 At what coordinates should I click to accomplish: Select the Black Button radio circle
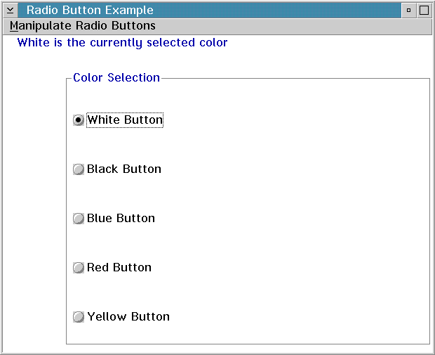pyautogui.click(x=79, y=169)
